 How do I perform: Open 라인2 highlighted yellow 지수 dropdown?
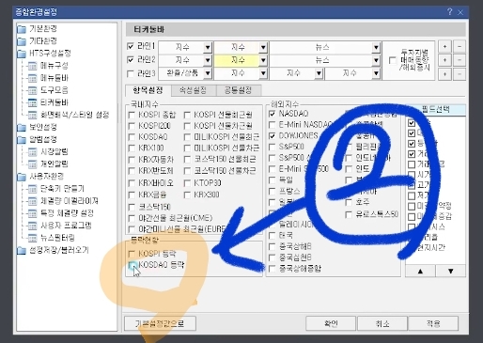tap(263, 60)
